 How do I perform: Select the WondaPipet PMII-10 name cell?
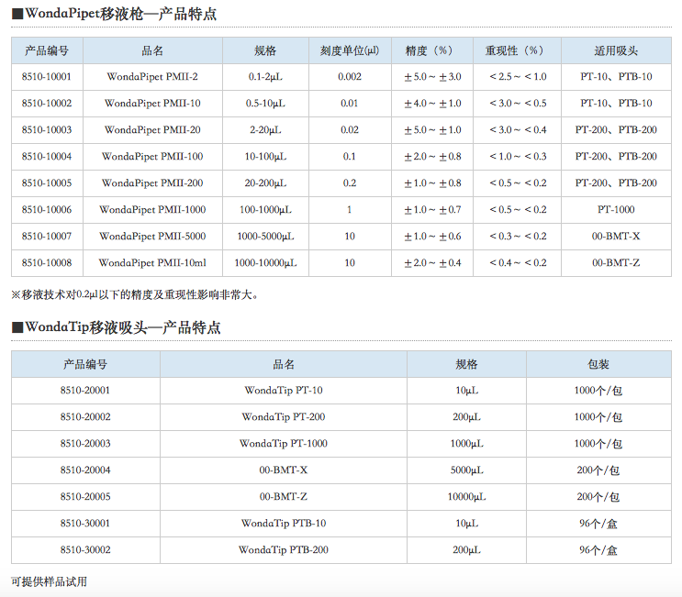coord(152,104)
